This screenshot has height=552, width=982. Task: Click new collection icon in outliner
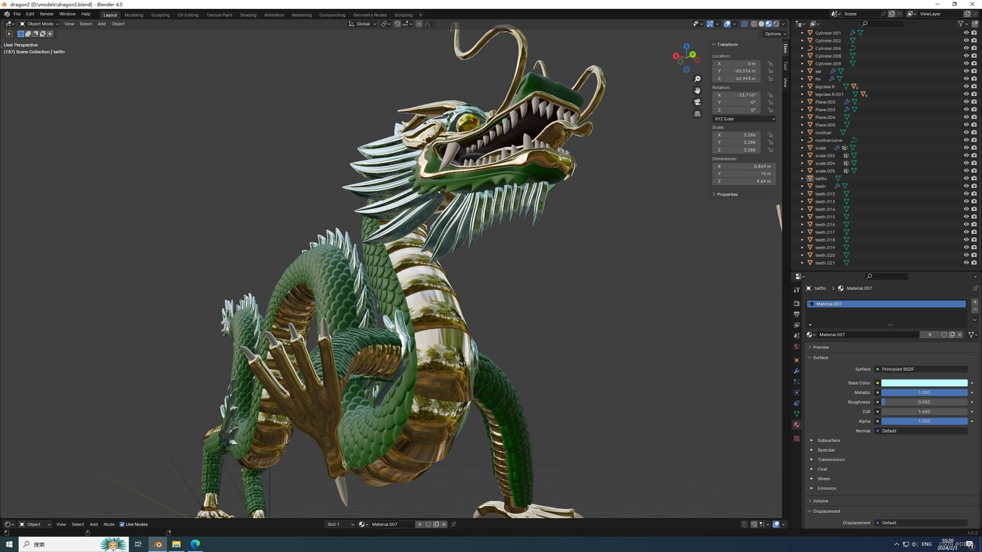(975, 24)
